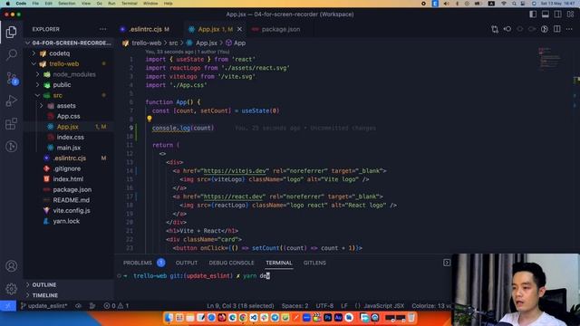Open the Extensions view
This screenshot has width=580, height=326.
pos(11,123)
